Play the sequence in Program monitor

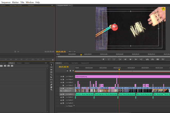click(131, 59)
